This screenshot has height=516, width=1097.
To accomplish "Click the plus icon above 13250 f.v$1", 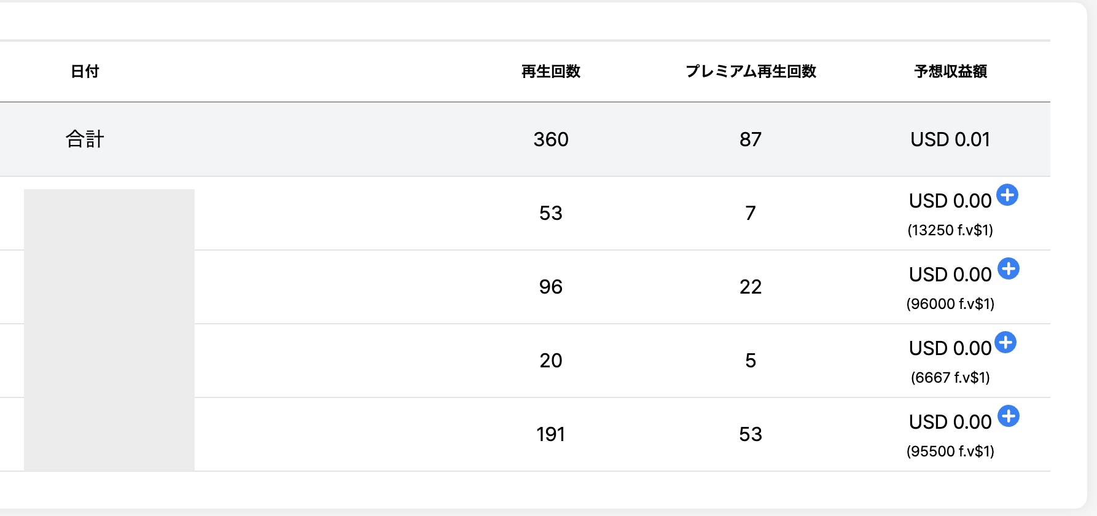I will coord(1007,195).
